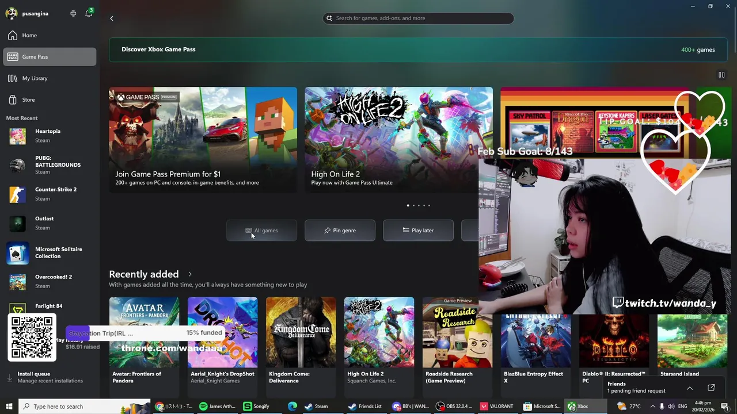The width and height of the screenshot is (737, 414).
Task: Open Outlast in Most Recent
Action: [50, 223]
